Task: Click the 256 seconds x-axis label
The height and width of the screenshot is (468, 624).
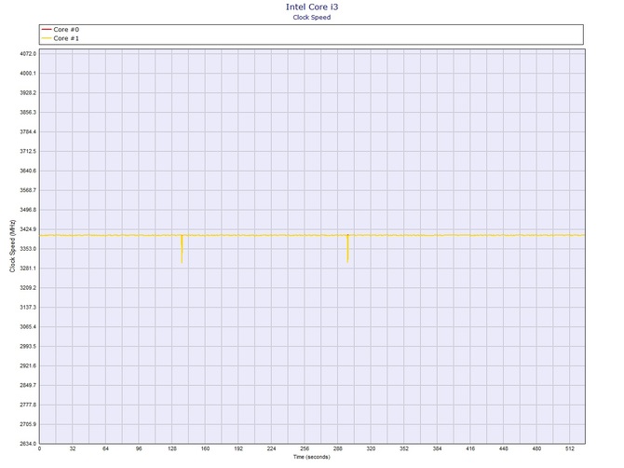Action: point(305,448)
